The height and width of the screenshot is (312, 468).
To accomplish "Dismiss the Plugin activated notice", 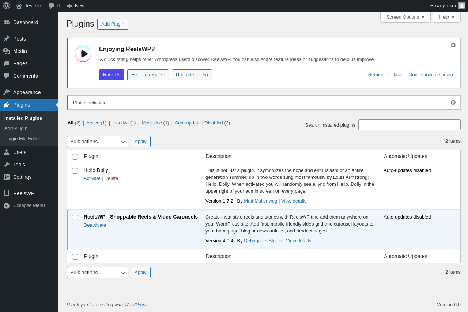I will [x=453, y=103].
